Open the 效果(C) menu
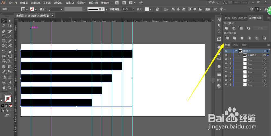Viewport: 271px width, 136px height. pyautogui.click(x=70, y=3)
